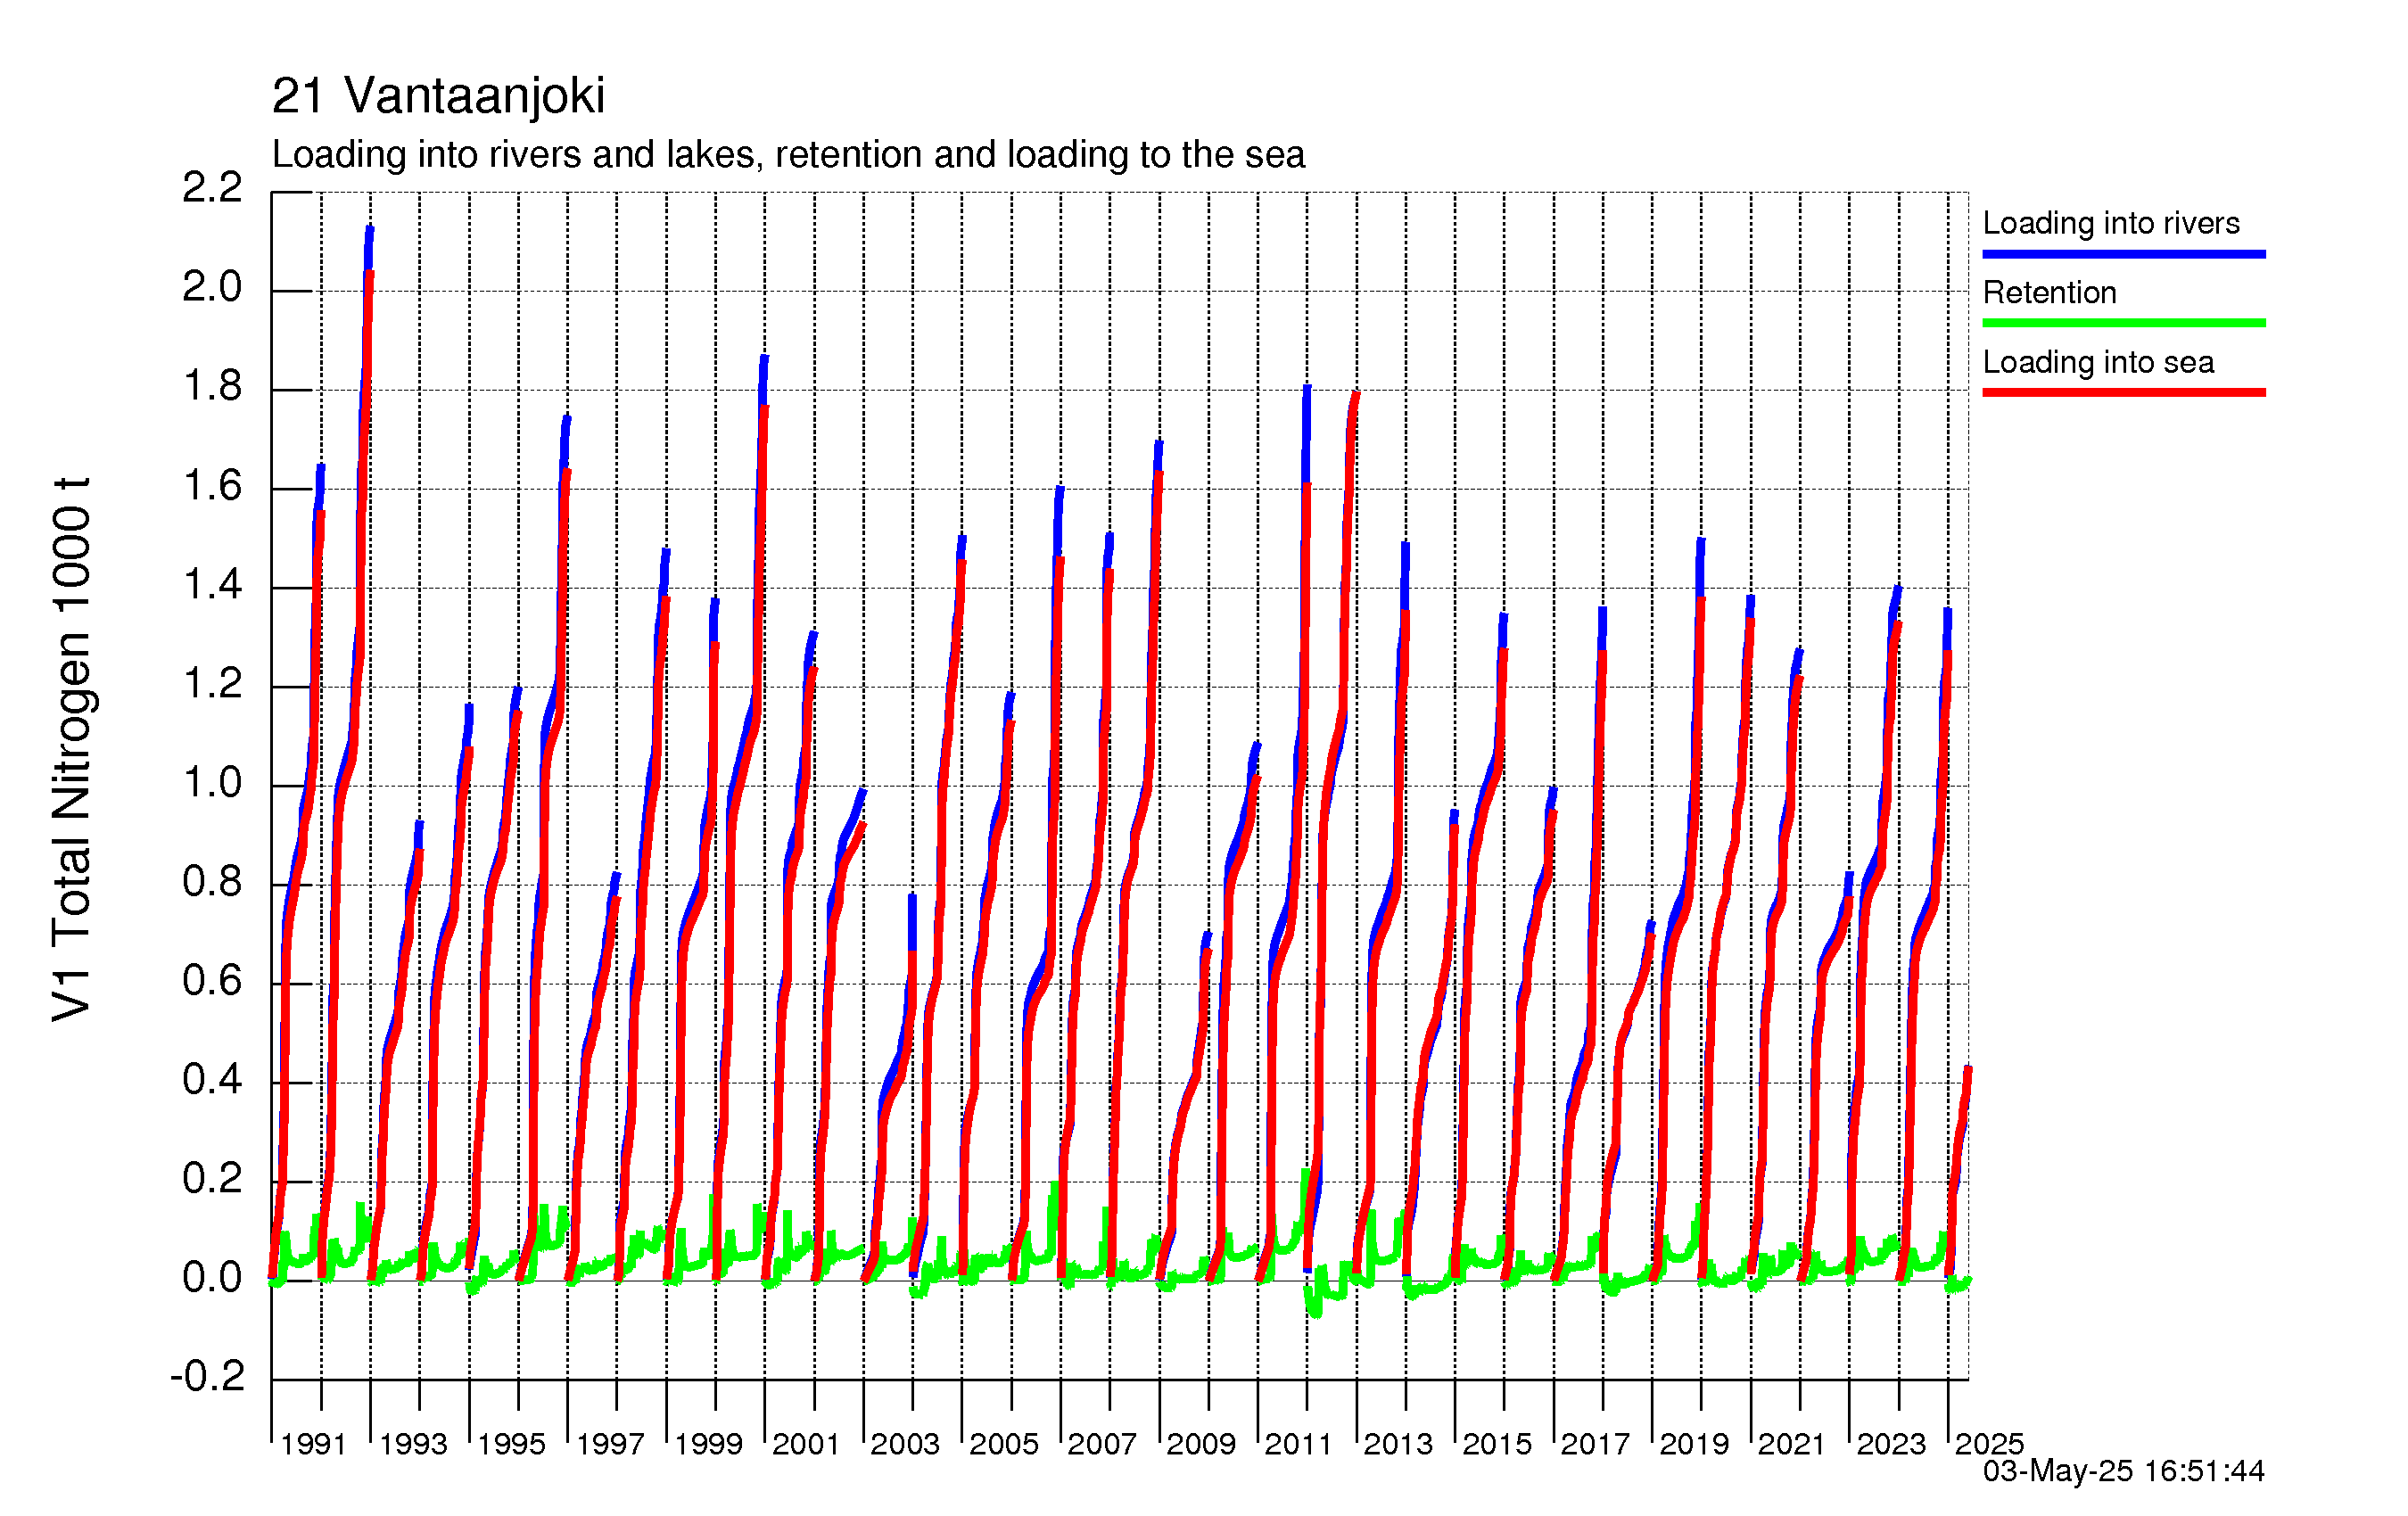Click the 'Loading into rivers' legend label
The image size is (2408, 1516).
click(x=2111, y=223)
